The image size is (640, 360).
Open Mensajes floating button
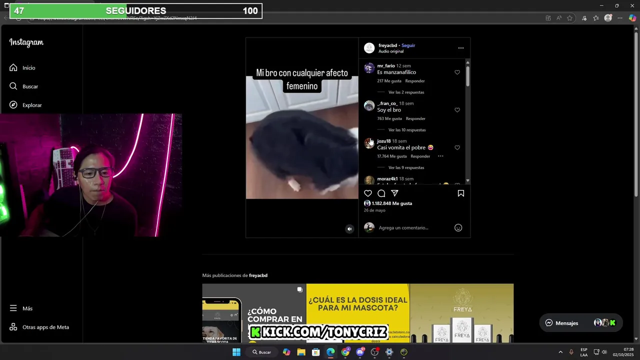(580, 323)
